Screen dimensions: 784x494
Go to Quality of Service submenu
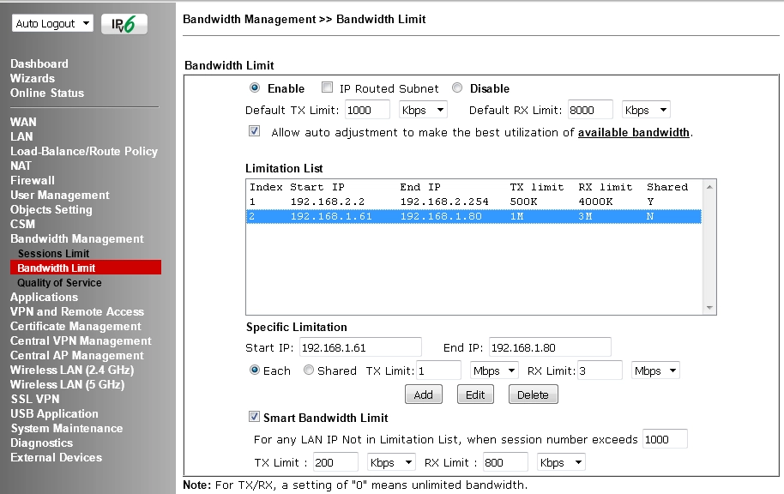(59, 282)
